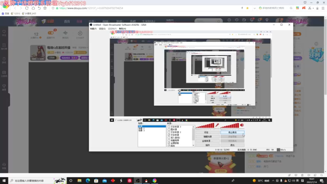
Task: Open Task View button on taskbar
Action: coord(71,180)
